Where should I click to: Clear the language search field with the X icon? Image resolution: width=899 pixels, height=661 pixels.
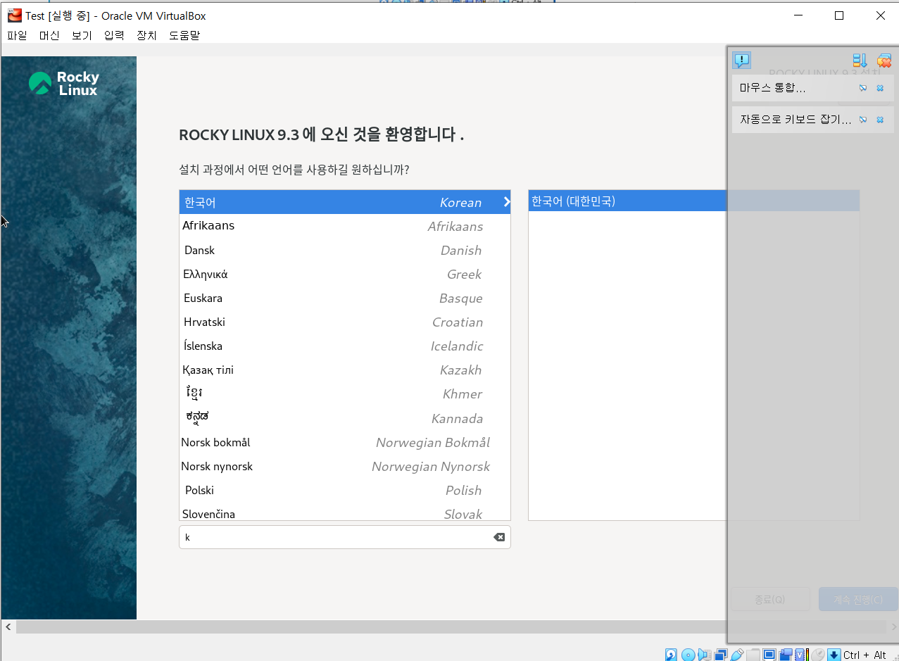click(x=499, y=537)
